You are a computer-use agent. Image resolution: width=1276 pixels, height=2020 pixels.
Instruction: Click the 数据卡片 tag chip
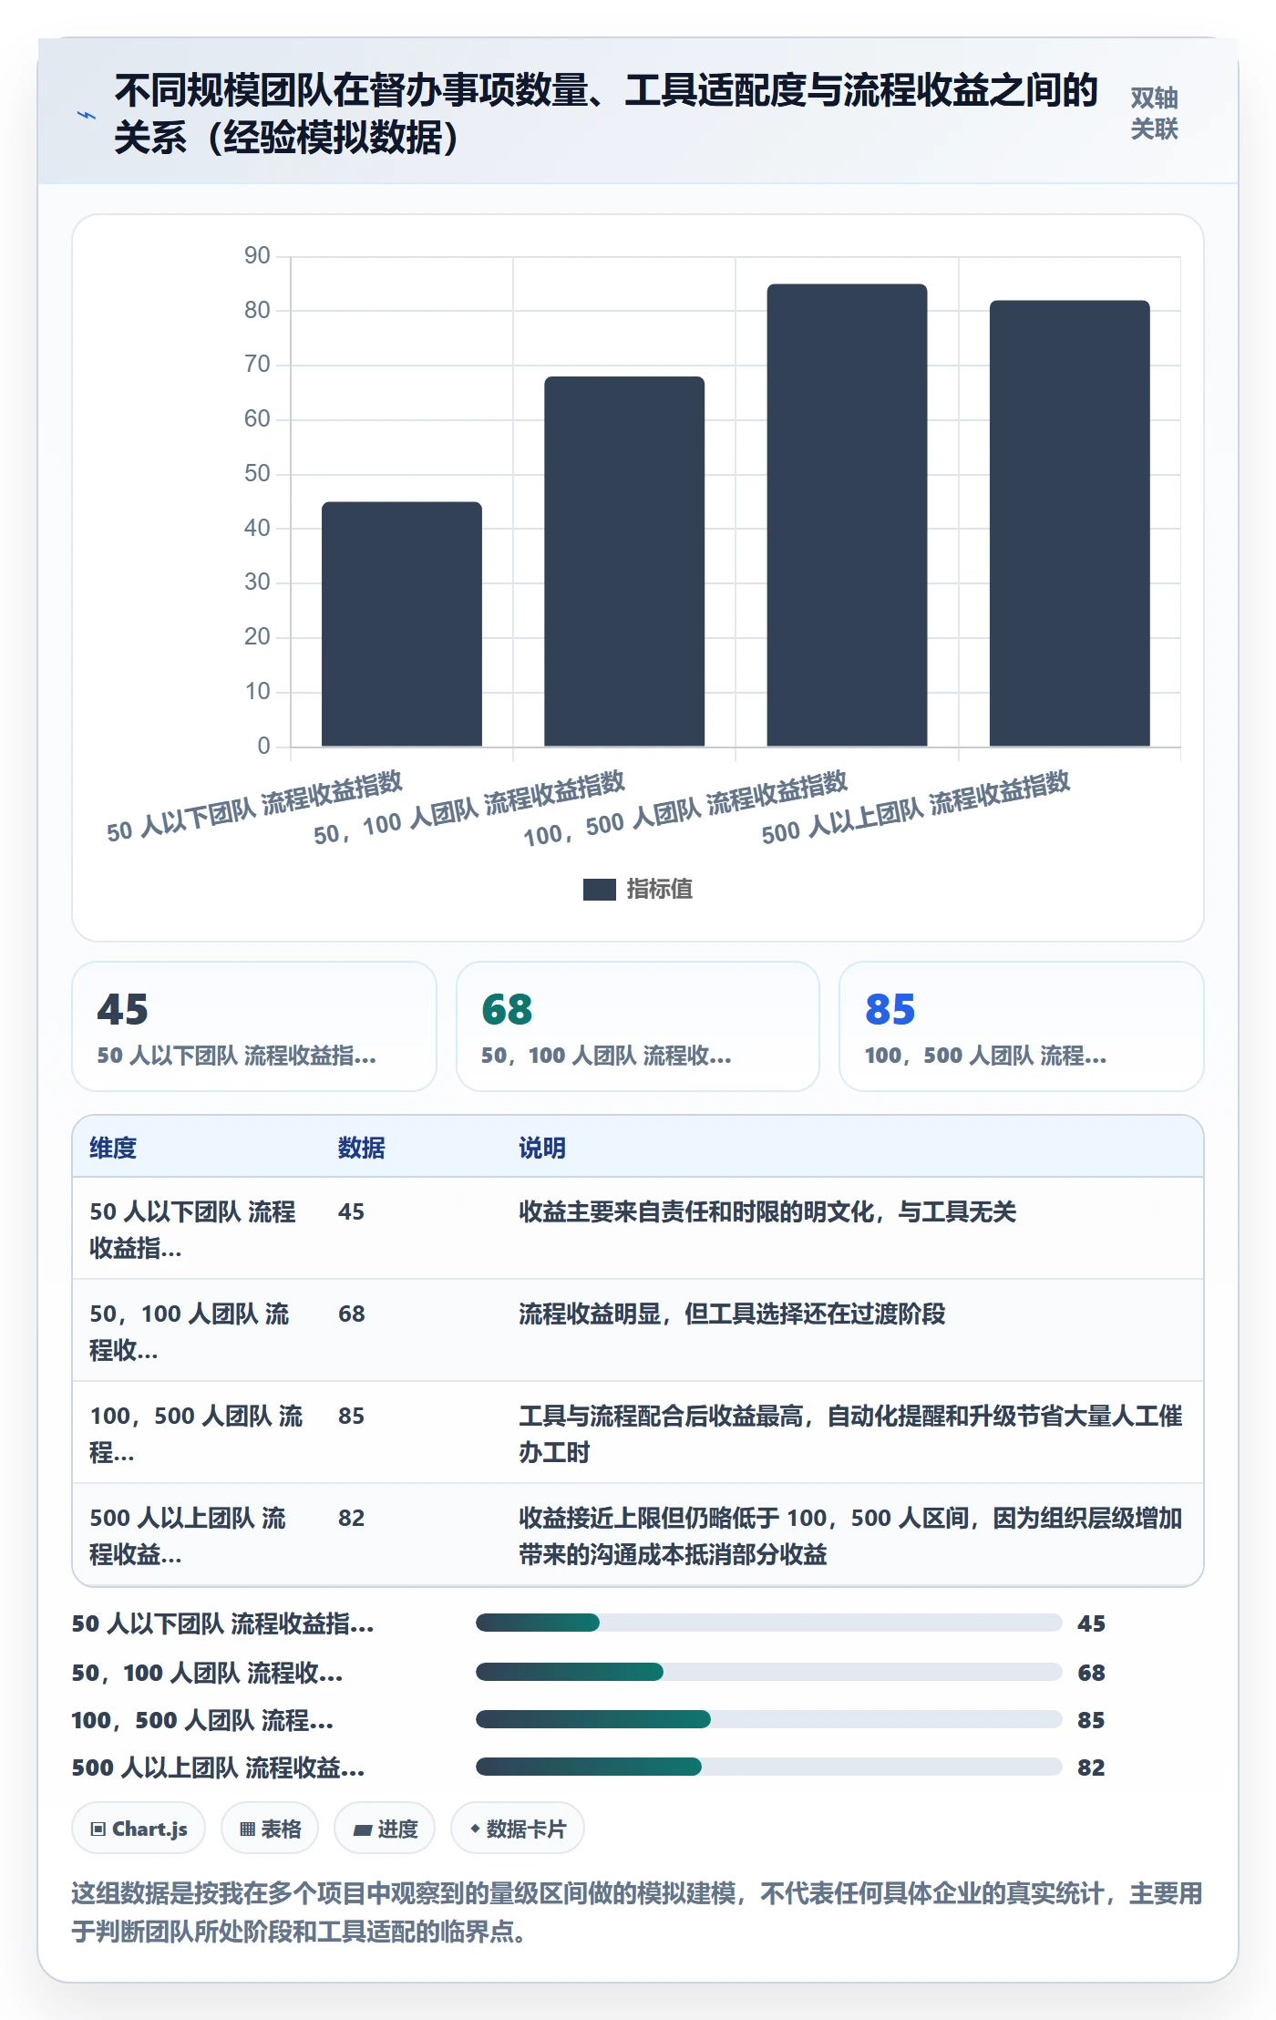point(518,1829)
